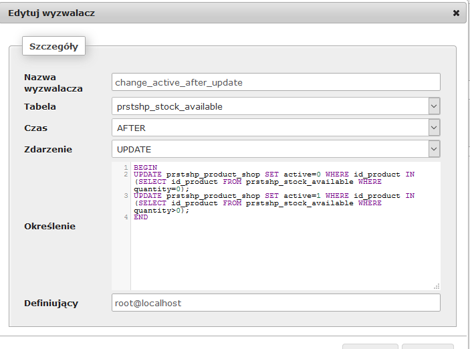Click BEGIN keyword on line 1

145,167
